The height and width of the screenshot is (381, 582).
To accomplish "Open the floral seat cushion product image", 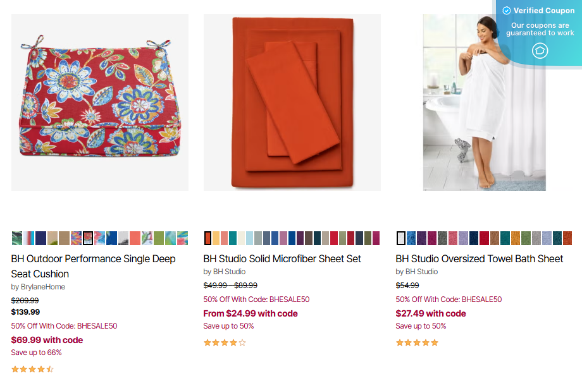I will point(100,102).
